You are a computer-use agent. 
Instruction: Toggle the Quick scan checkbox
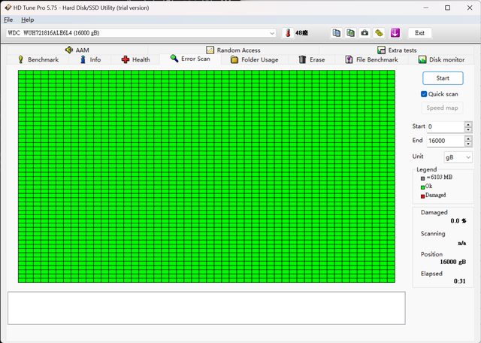coord(424,94)
